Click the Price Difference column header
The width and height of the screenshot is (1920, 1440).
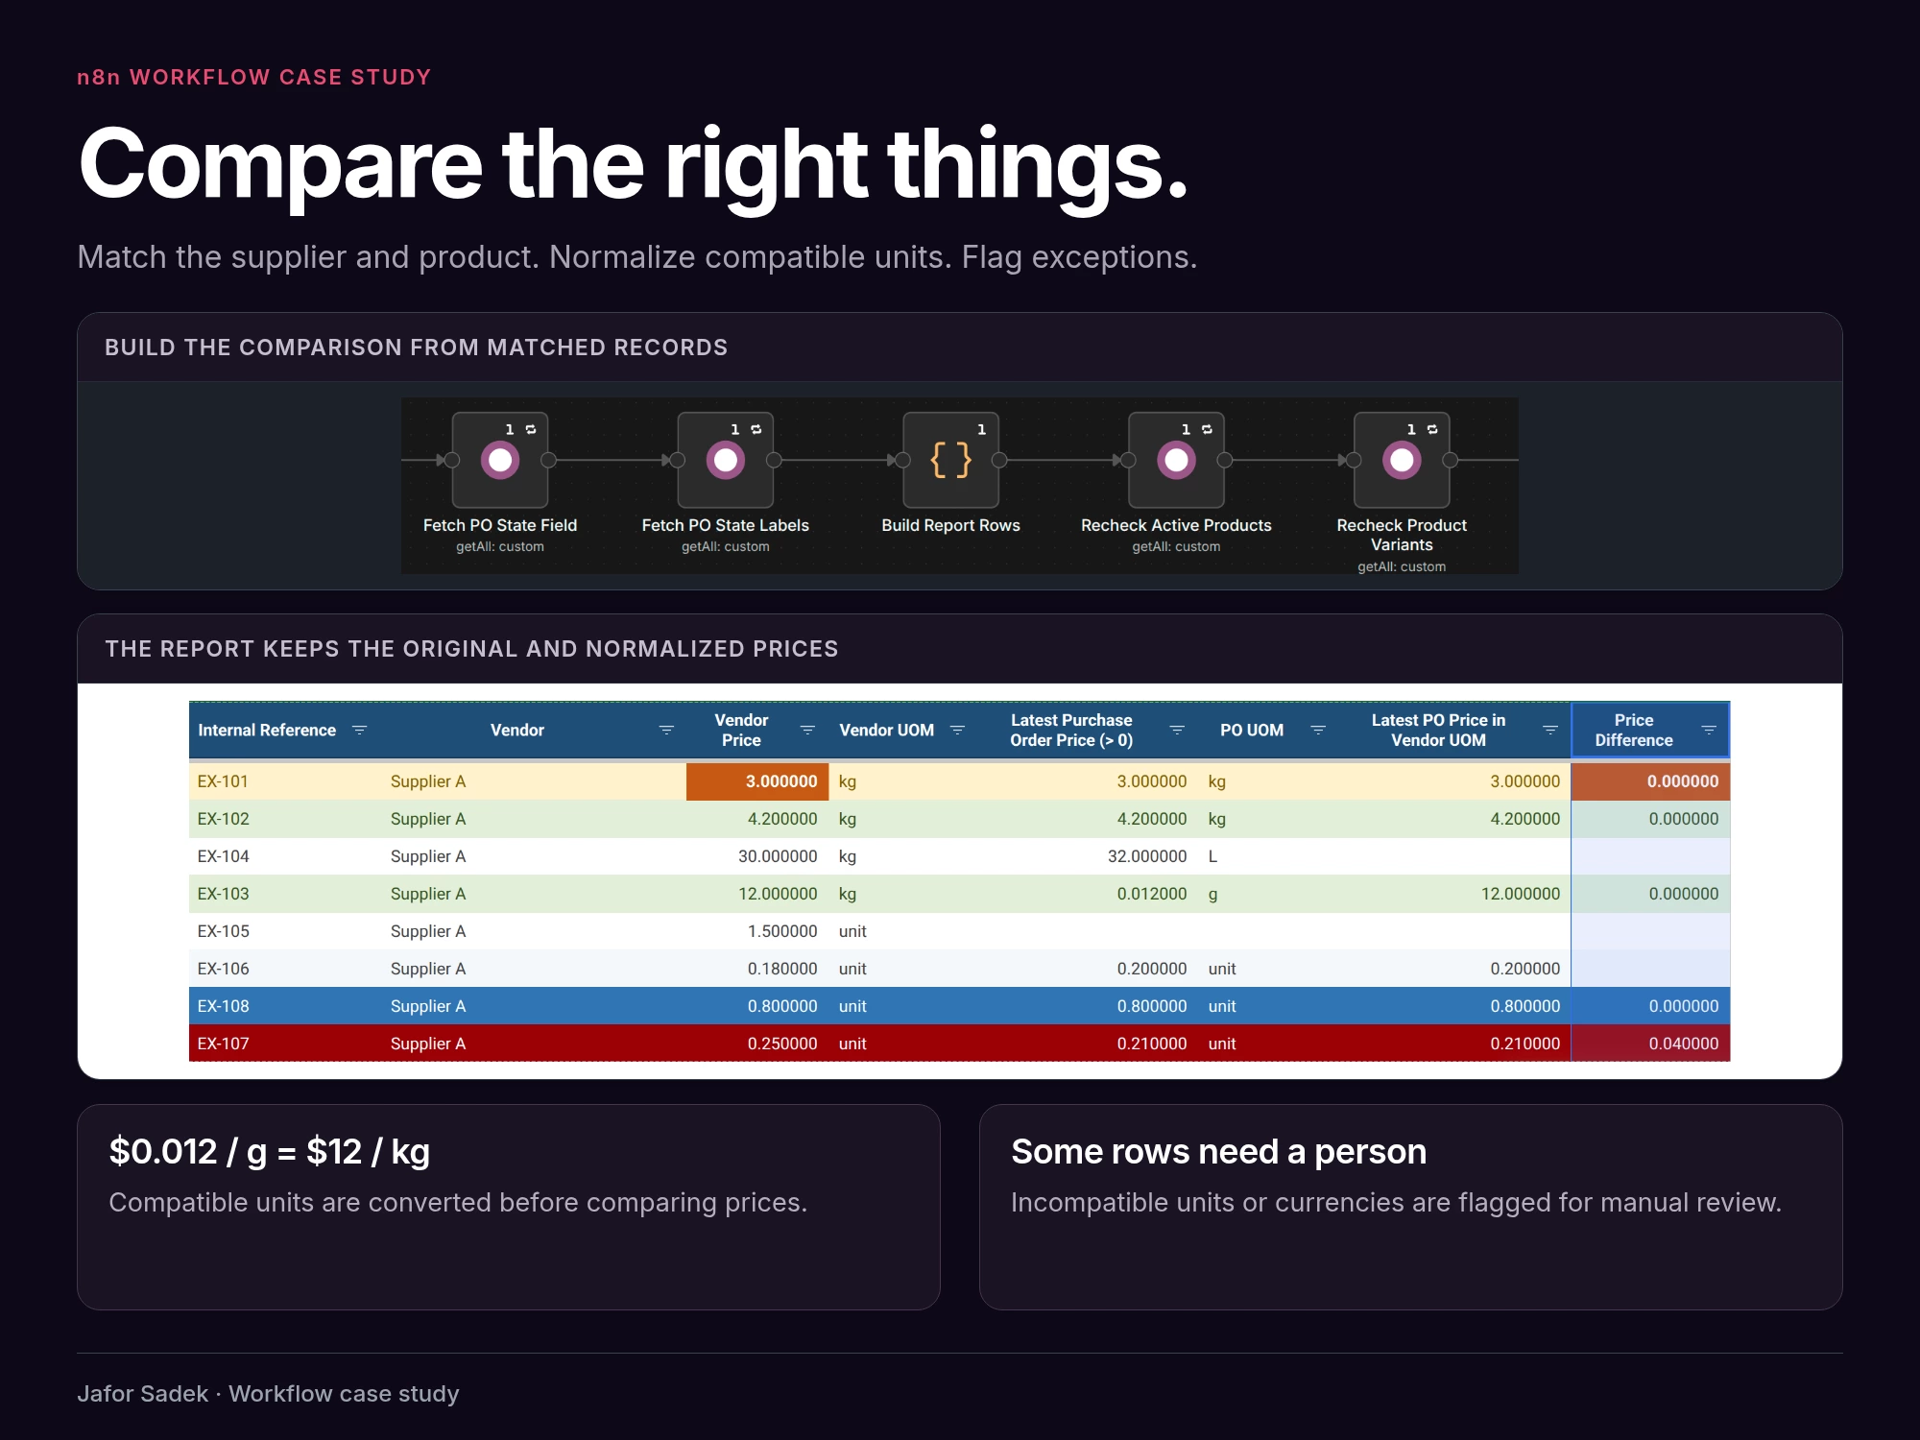(1650, 731)
